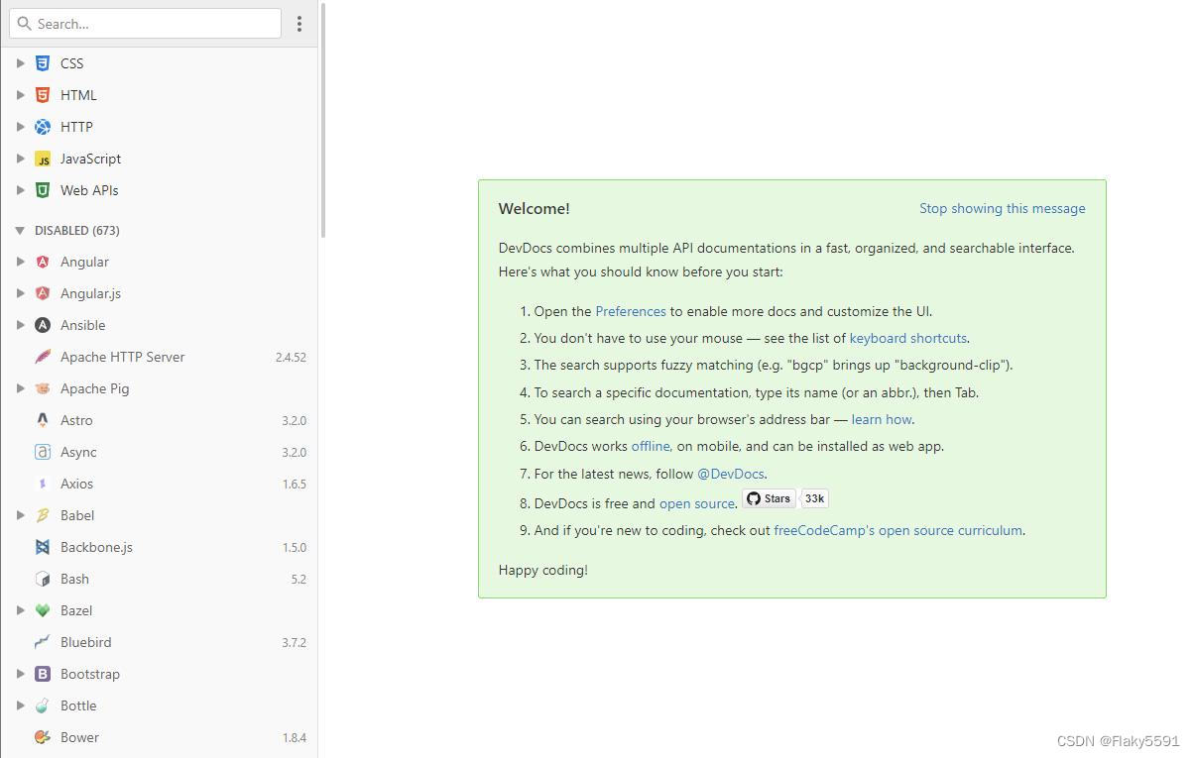Screen dimensions: 1195x758
Task: Select the Astro entry label
Action: click(76, 420)
